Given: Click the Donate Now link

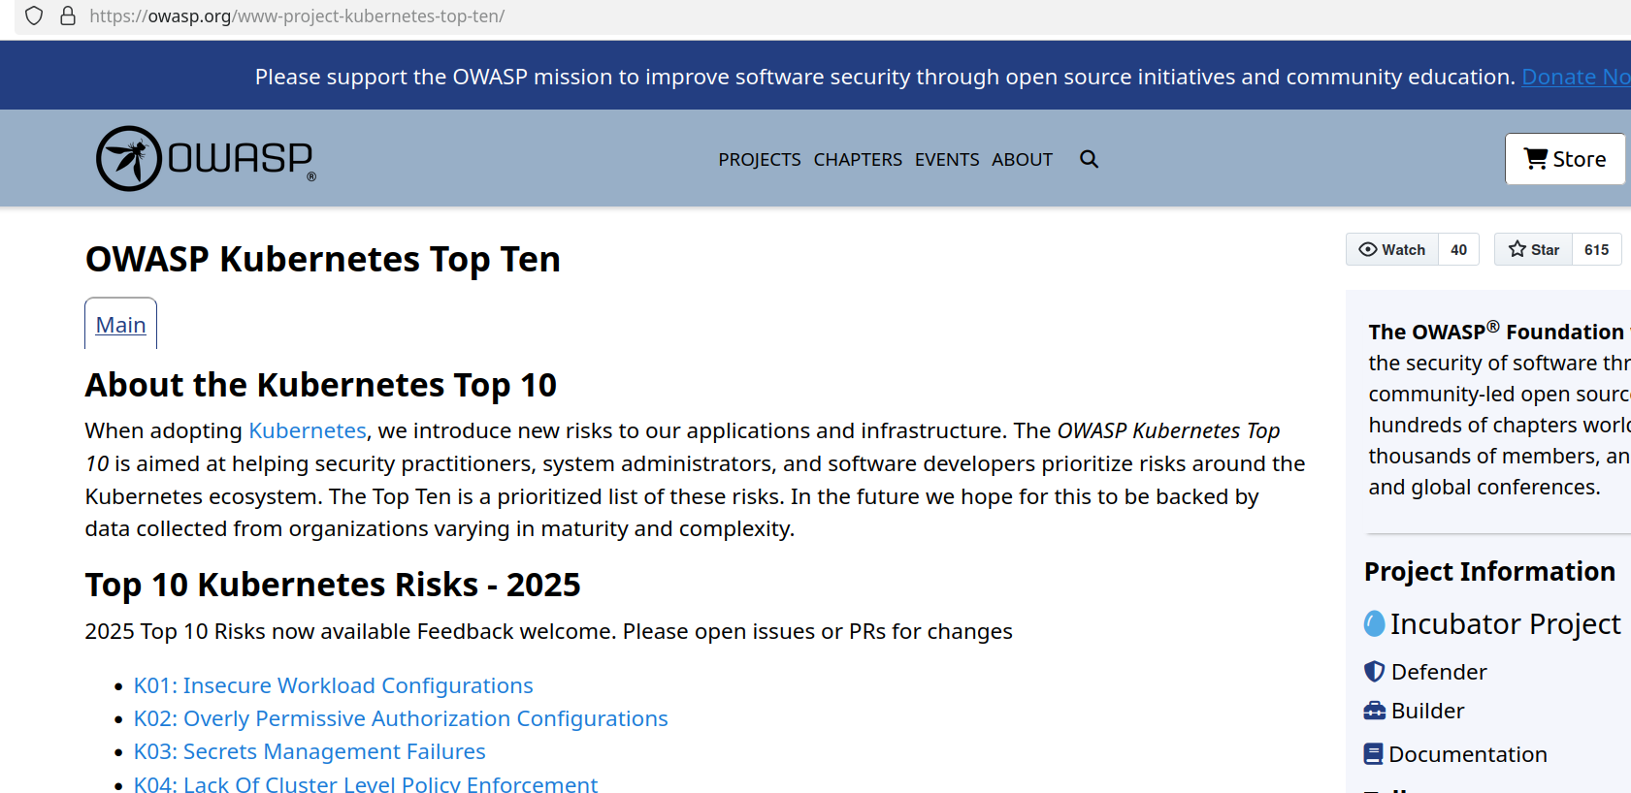Looking at the screenshot, I should (1576, 77).
